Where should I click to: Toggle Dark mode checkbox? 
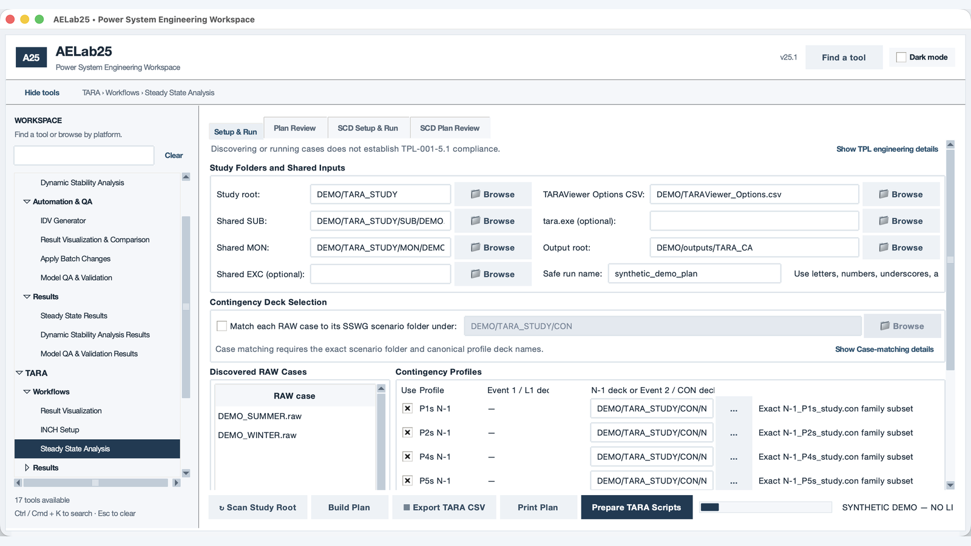[901, 57]
